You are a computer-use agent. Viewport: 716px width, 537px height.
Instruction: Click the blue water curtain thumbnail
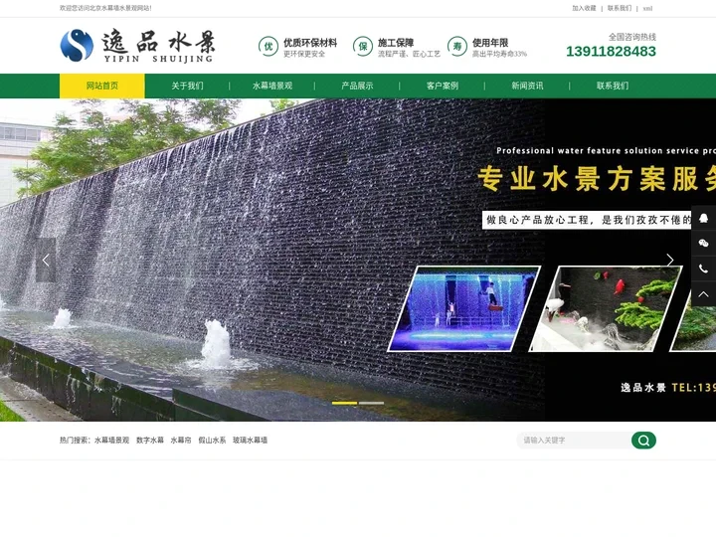point(462,308)
